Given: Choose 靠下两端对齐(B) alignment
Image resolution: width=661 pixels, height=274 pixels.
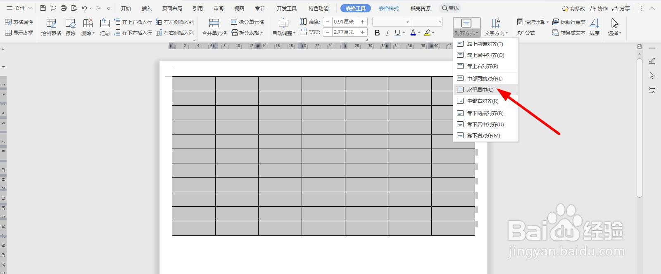Looking at the screenshot, I should 485,113.
